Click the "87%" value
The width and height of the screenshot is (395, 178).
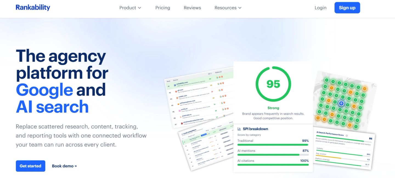click(x=306, y=151)
